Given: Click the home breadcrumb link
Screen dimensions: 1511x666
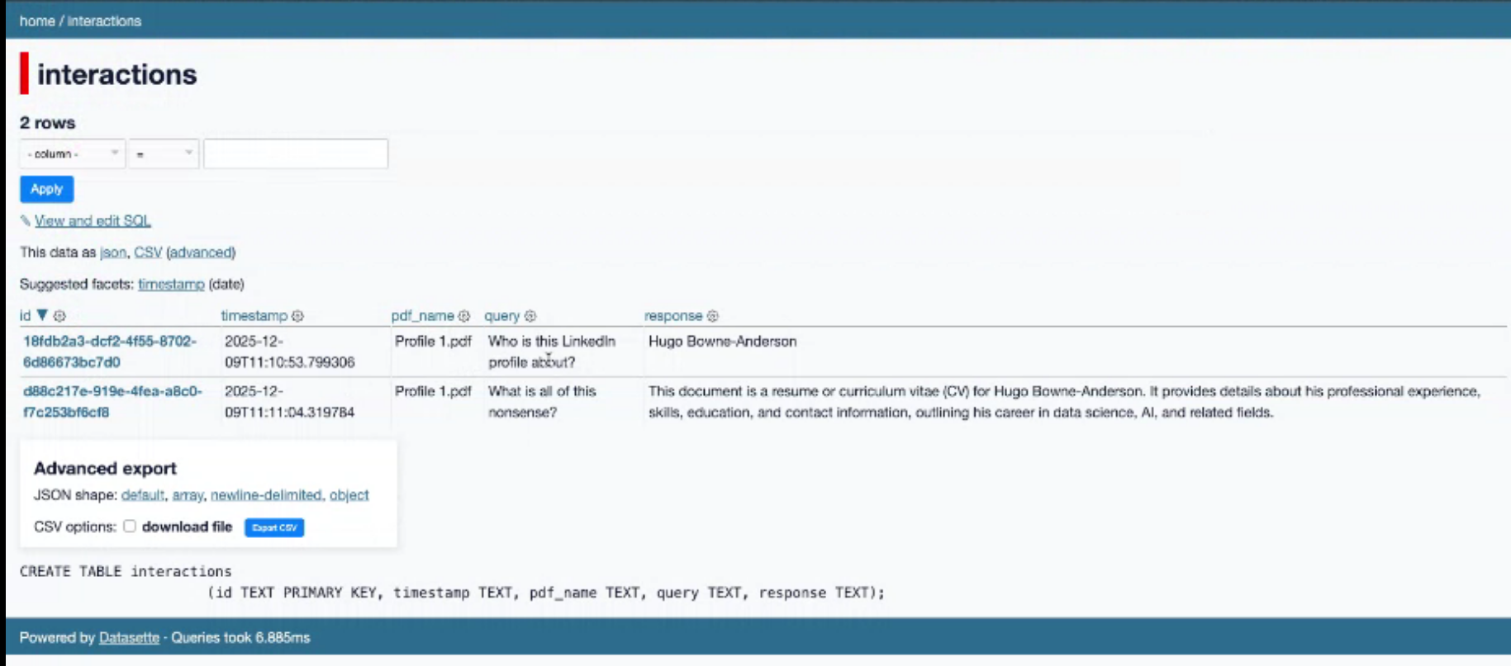Looking at the screenshot, I should pos(36,21).
